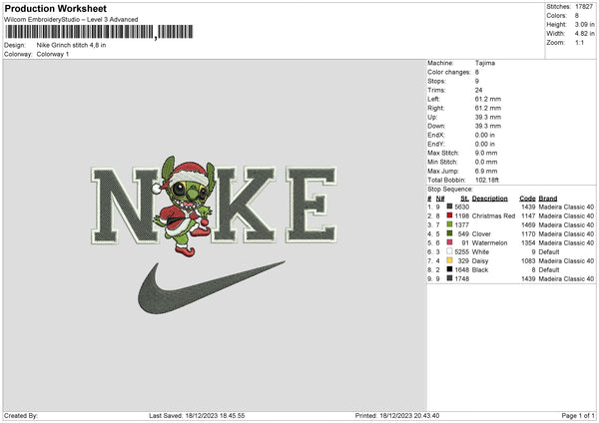599x423 pixels.
Task: Click the letter N of the NIKE lettering
Action: 126,207
